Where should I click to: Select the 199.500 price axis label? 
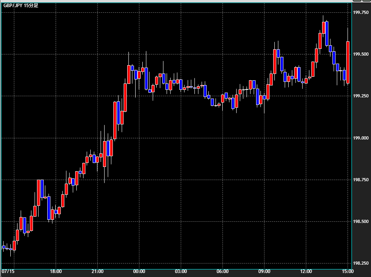tap(361, 54)
